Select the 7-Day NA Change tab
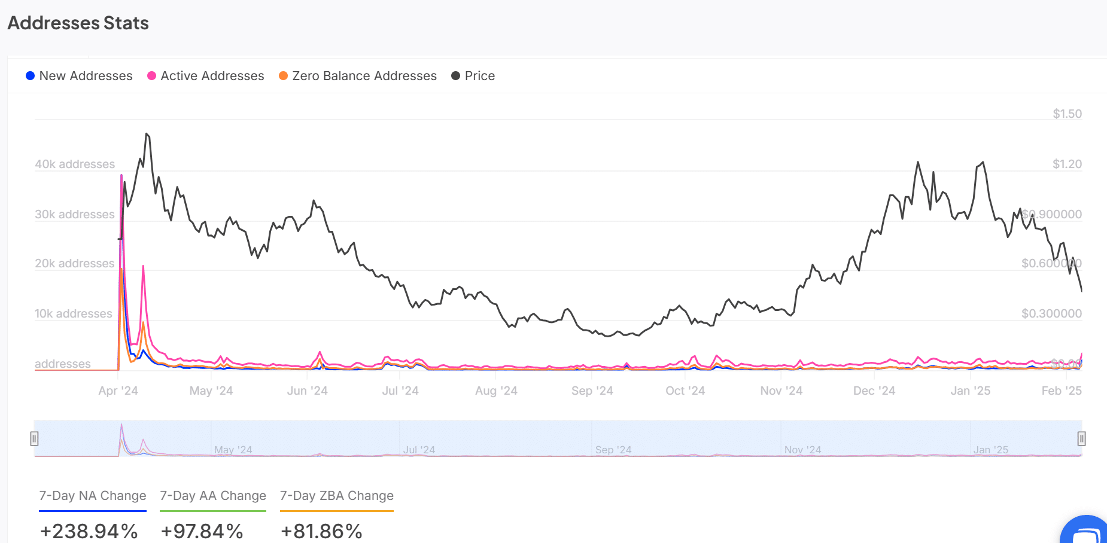Screen dimensions: 1107x543 93,496
